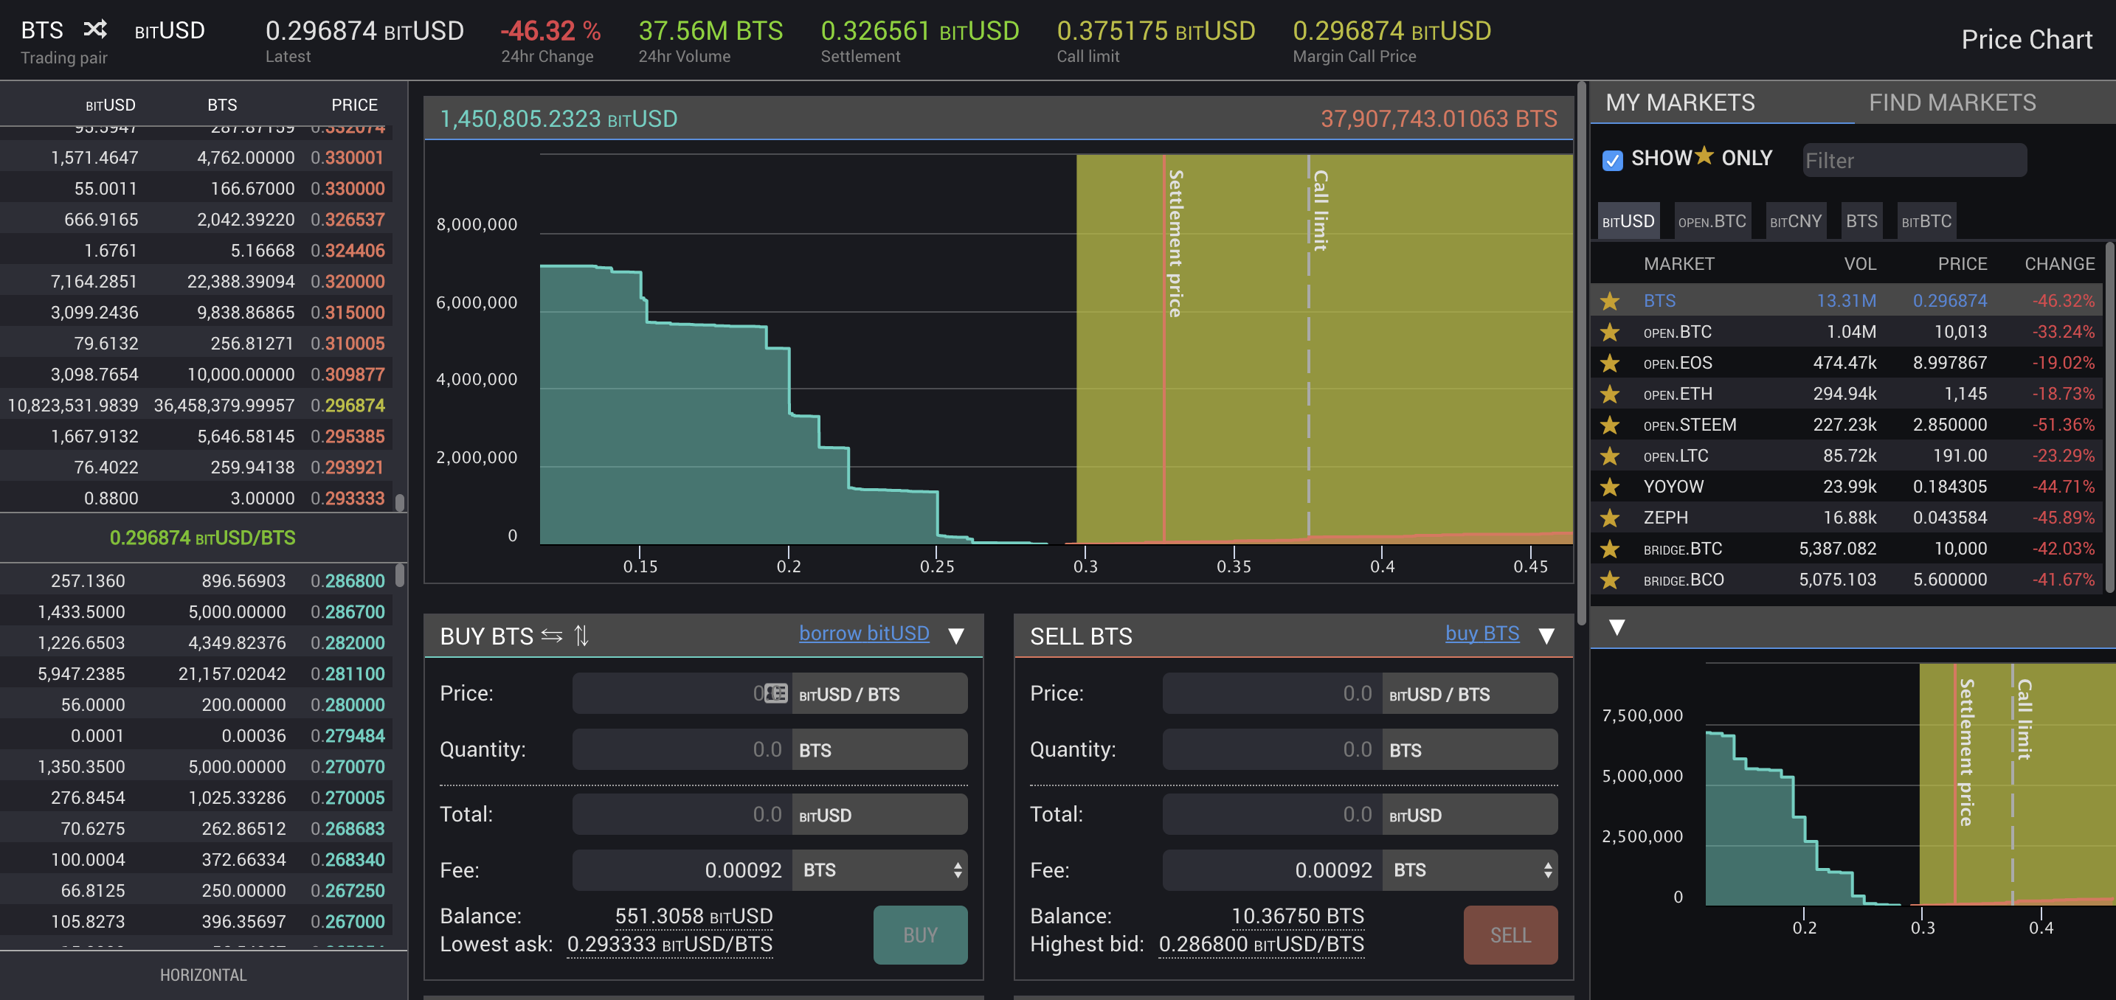Focus the Buy Quantity input field
The height and width of the screenshot is (1000, 2116).
pyautogui.click(x=682, y=749)
